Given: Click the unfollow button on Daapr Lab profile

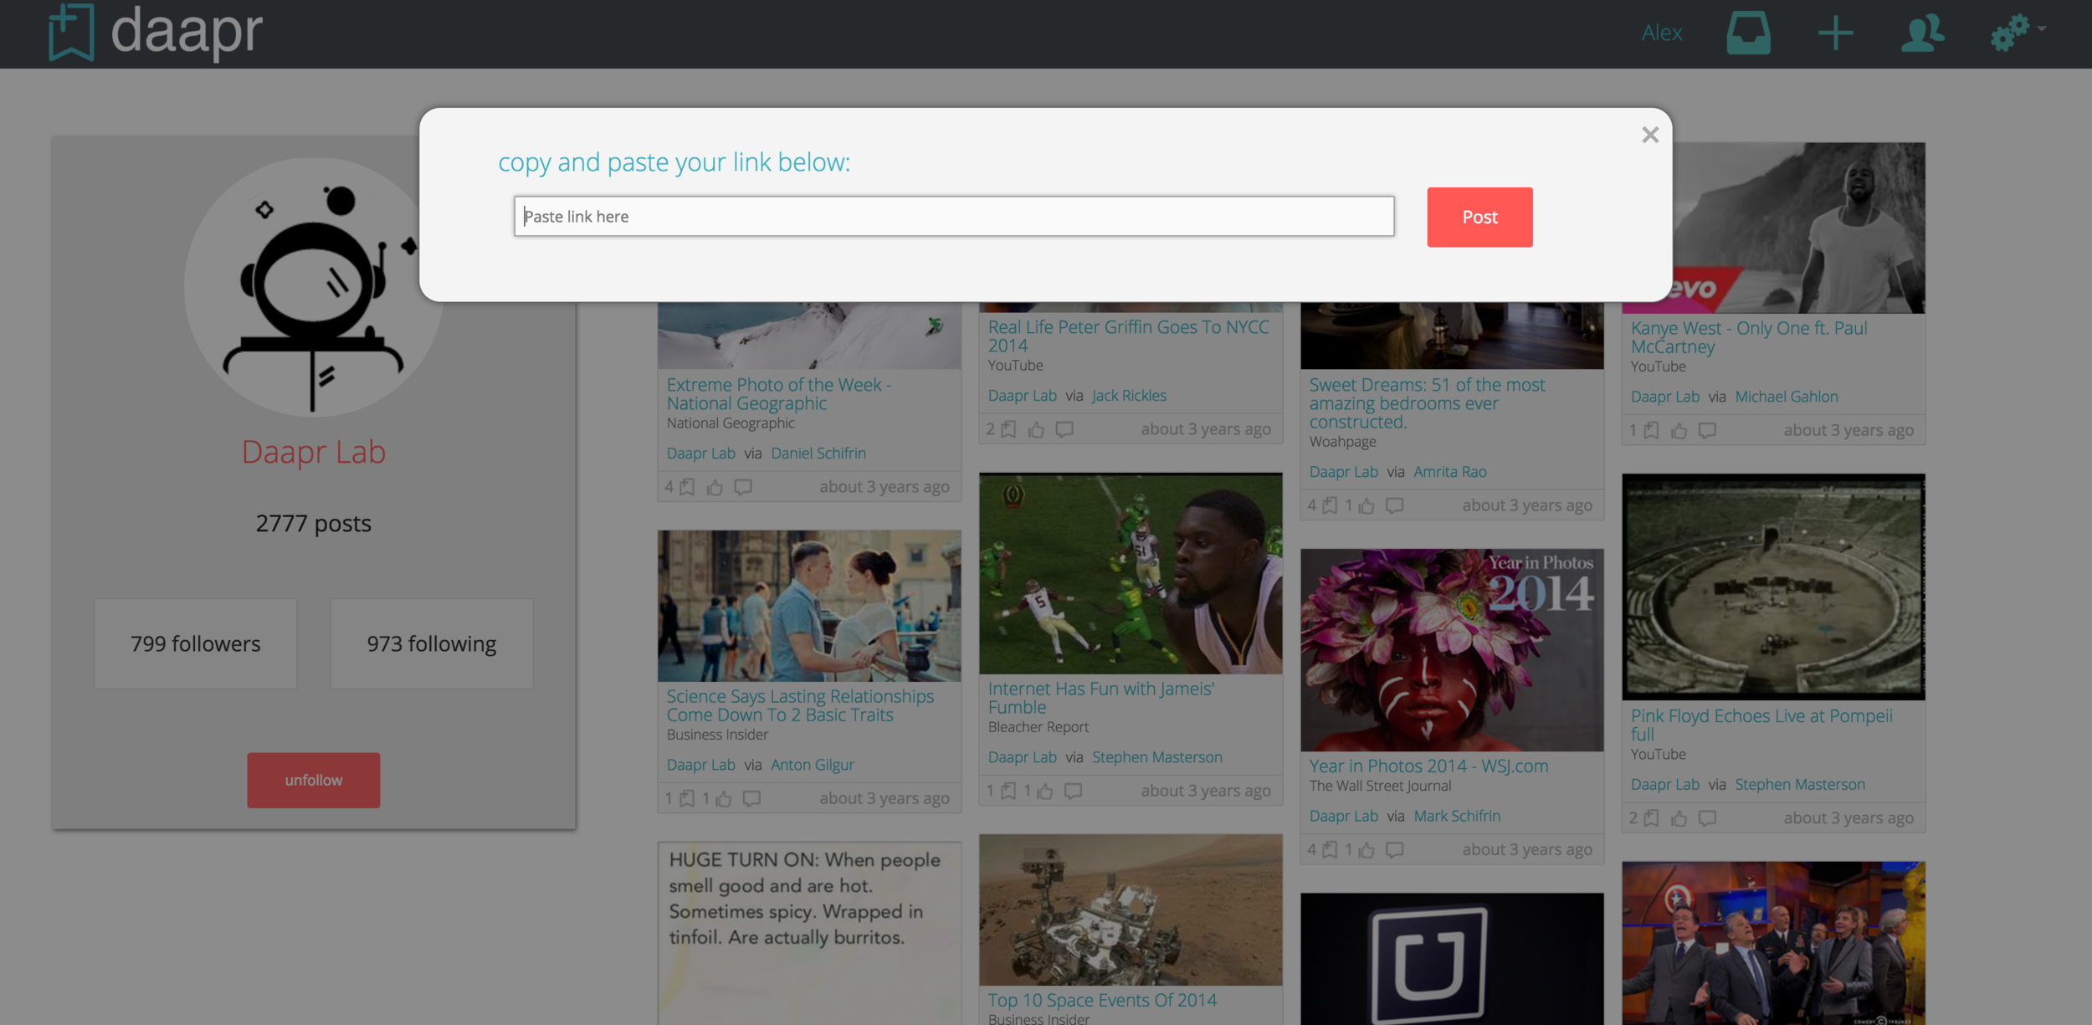Looking at the screenshot, I should pos(313,780).
